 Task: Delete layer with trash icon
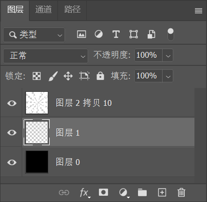click(181, 192)
